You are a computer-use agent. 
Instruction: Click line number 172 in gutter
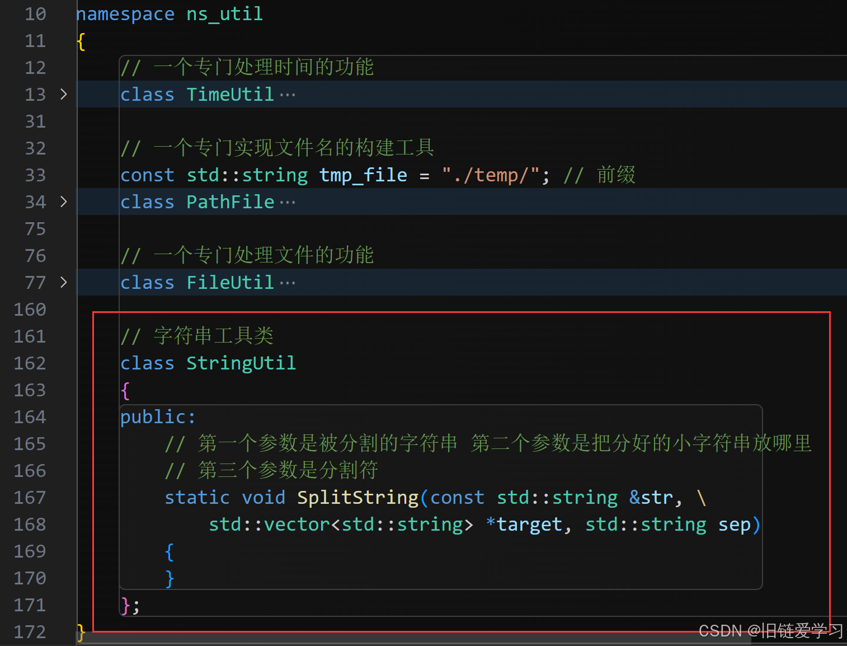pyautogui.click(x=30, y=632)
